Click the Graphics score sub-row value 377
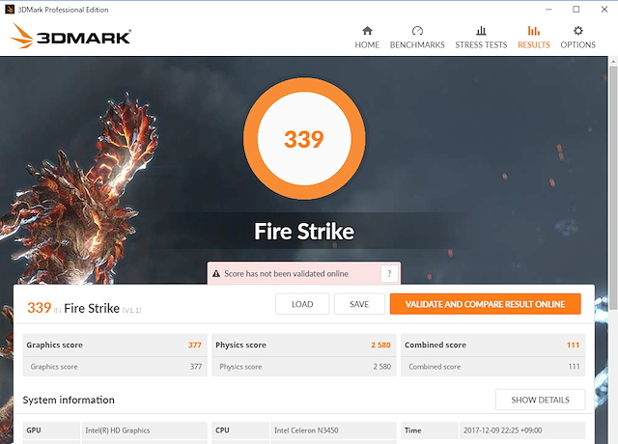Image resolution: width=618 pixels, height=444 pixels. point(196,367)
